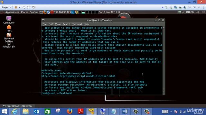This screenshot has height=115, width=206.
Task: Select VMware Player taskbar button
Action: (91, 111)
